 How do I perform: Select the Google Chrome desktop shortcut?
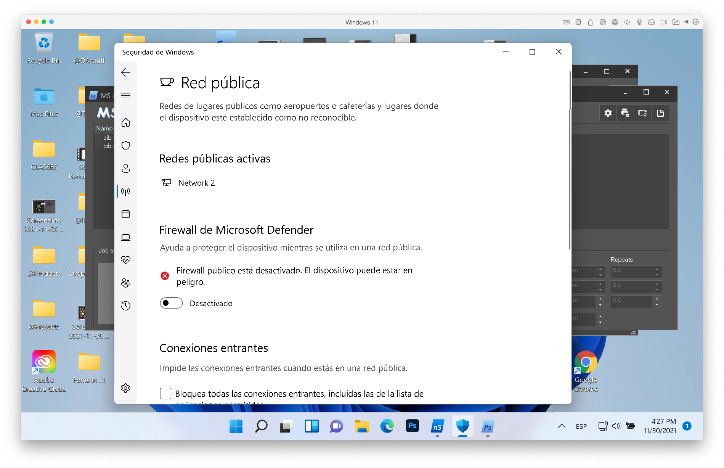[586, 371]
